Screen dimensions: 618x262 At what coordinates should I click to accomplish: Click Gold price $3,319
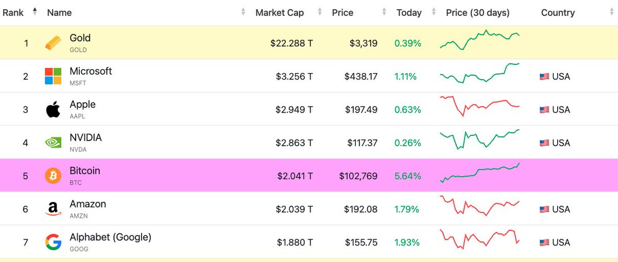pyautogui.click(x=363, y=44)
